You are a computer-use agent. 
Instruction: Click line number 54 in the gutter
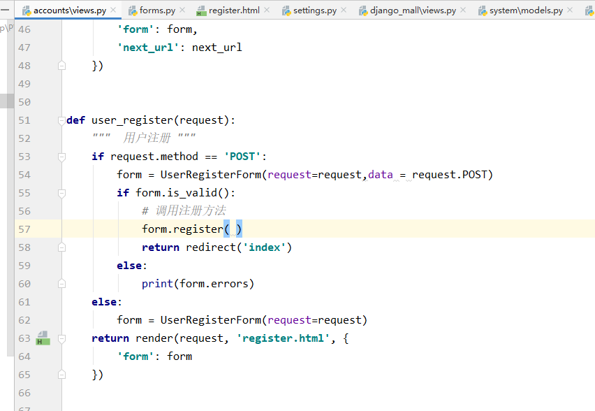tap(24, 175)
